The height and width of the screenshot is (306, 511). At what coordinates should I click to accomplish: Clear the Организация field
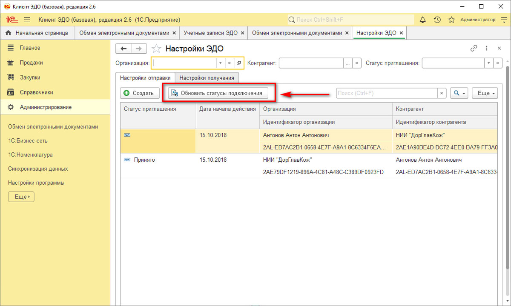(229, 63)
